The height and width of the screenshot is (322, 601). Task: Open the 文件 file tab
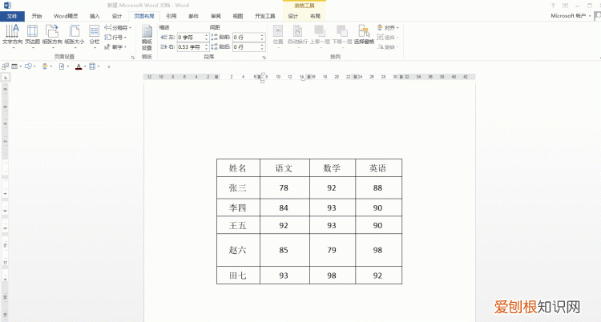click(12, 16)
